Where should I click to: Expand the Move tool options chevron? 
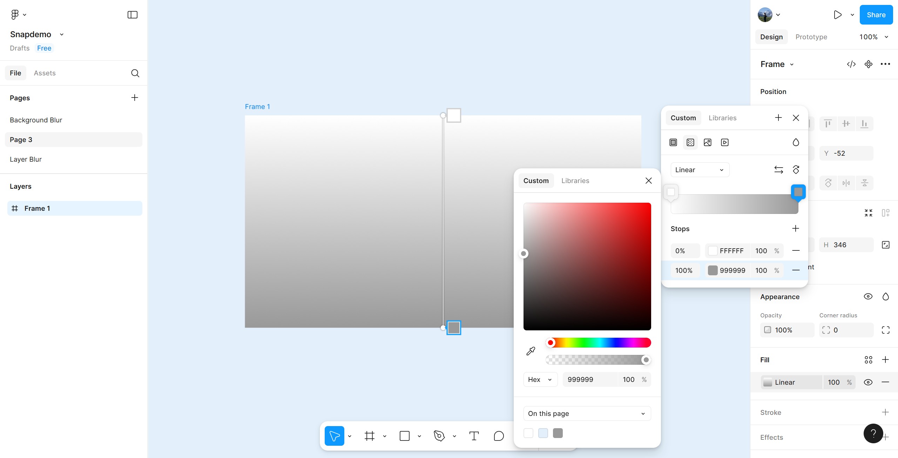coord(350,436)
